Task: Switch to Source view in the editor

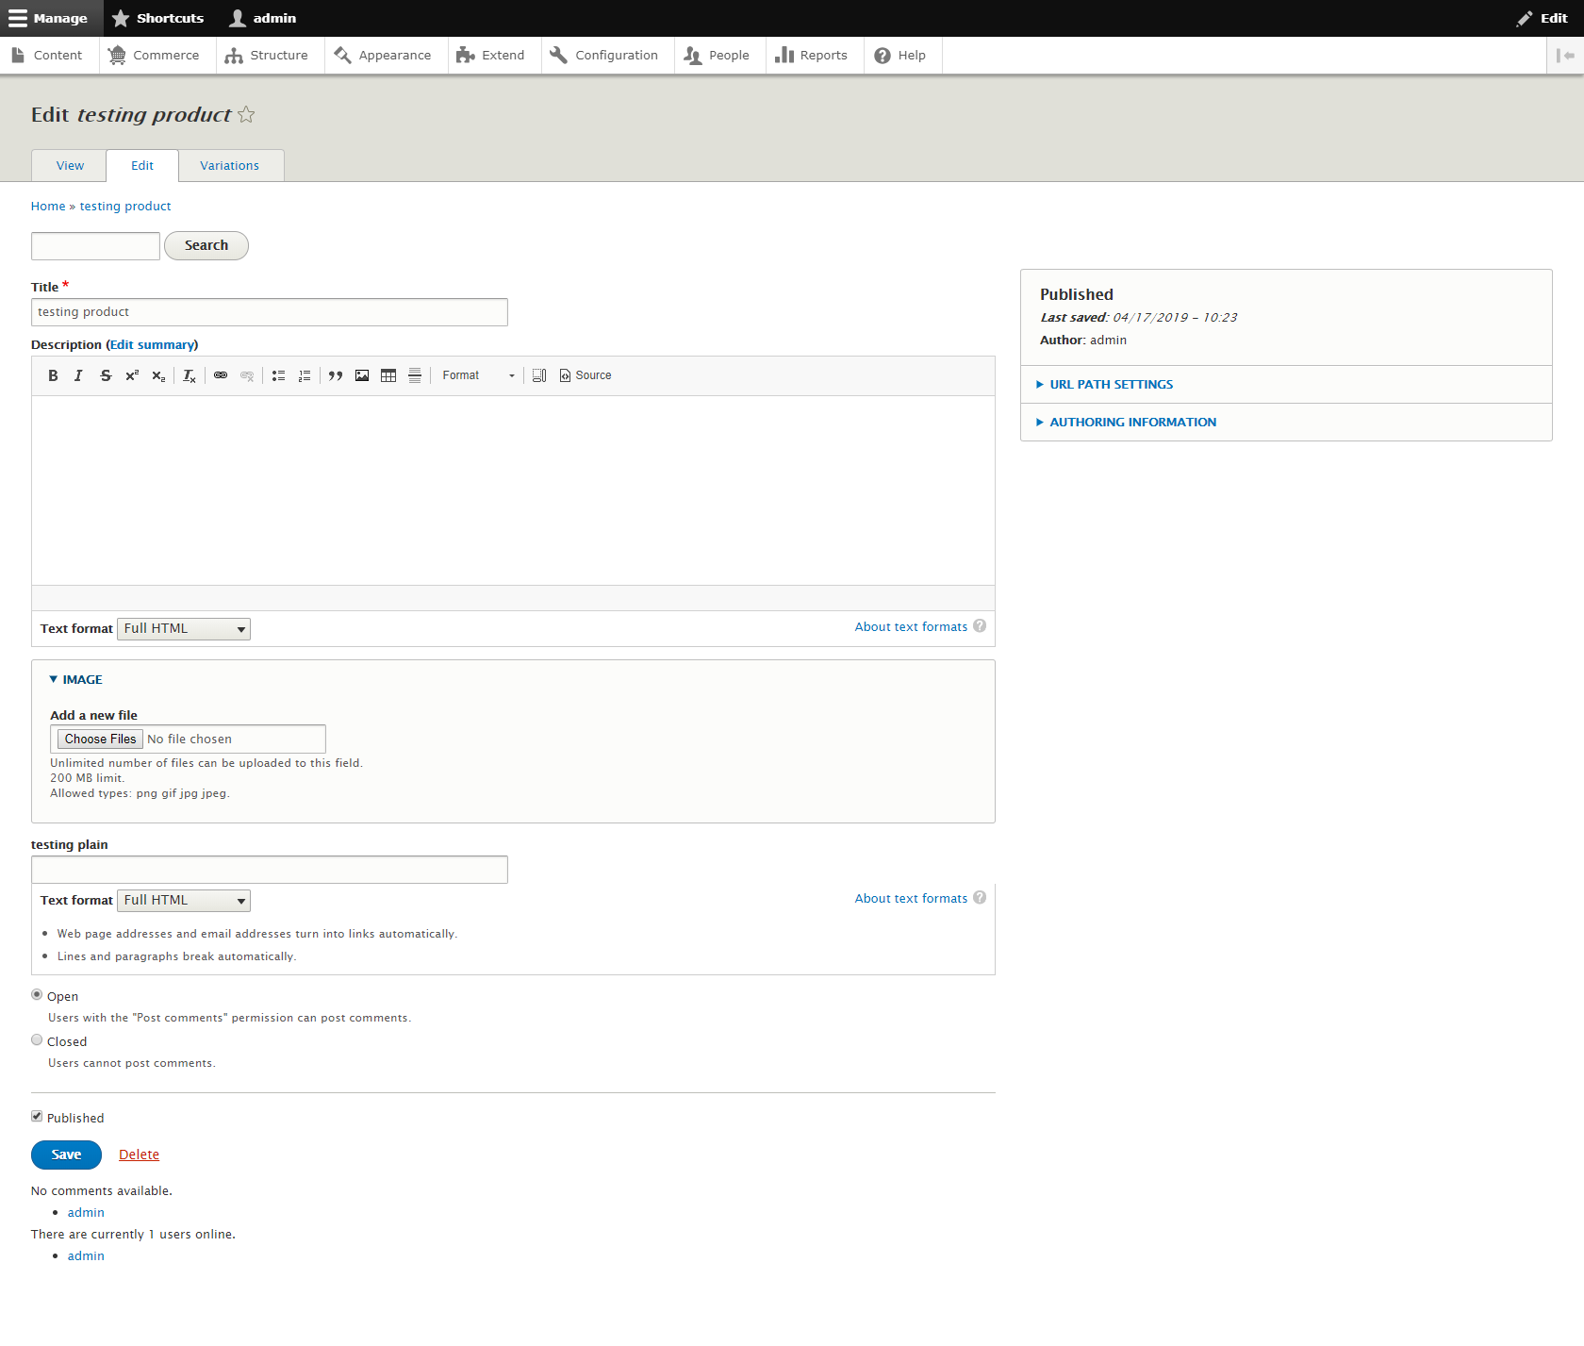Action: 585,375
